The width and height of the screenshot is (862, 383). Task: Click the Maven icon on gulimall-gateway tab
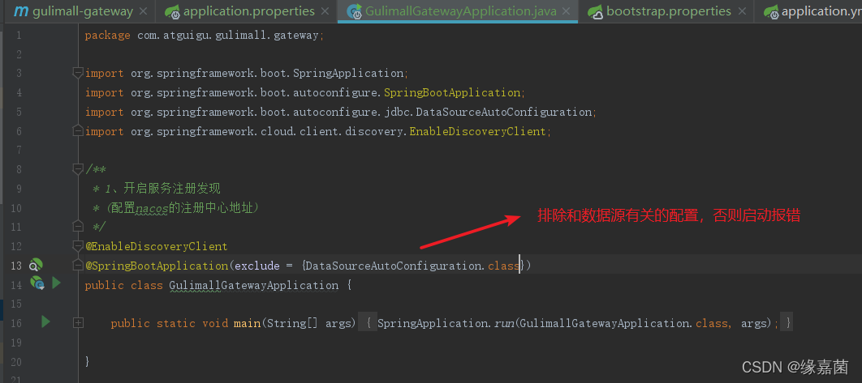coord(21,11)
